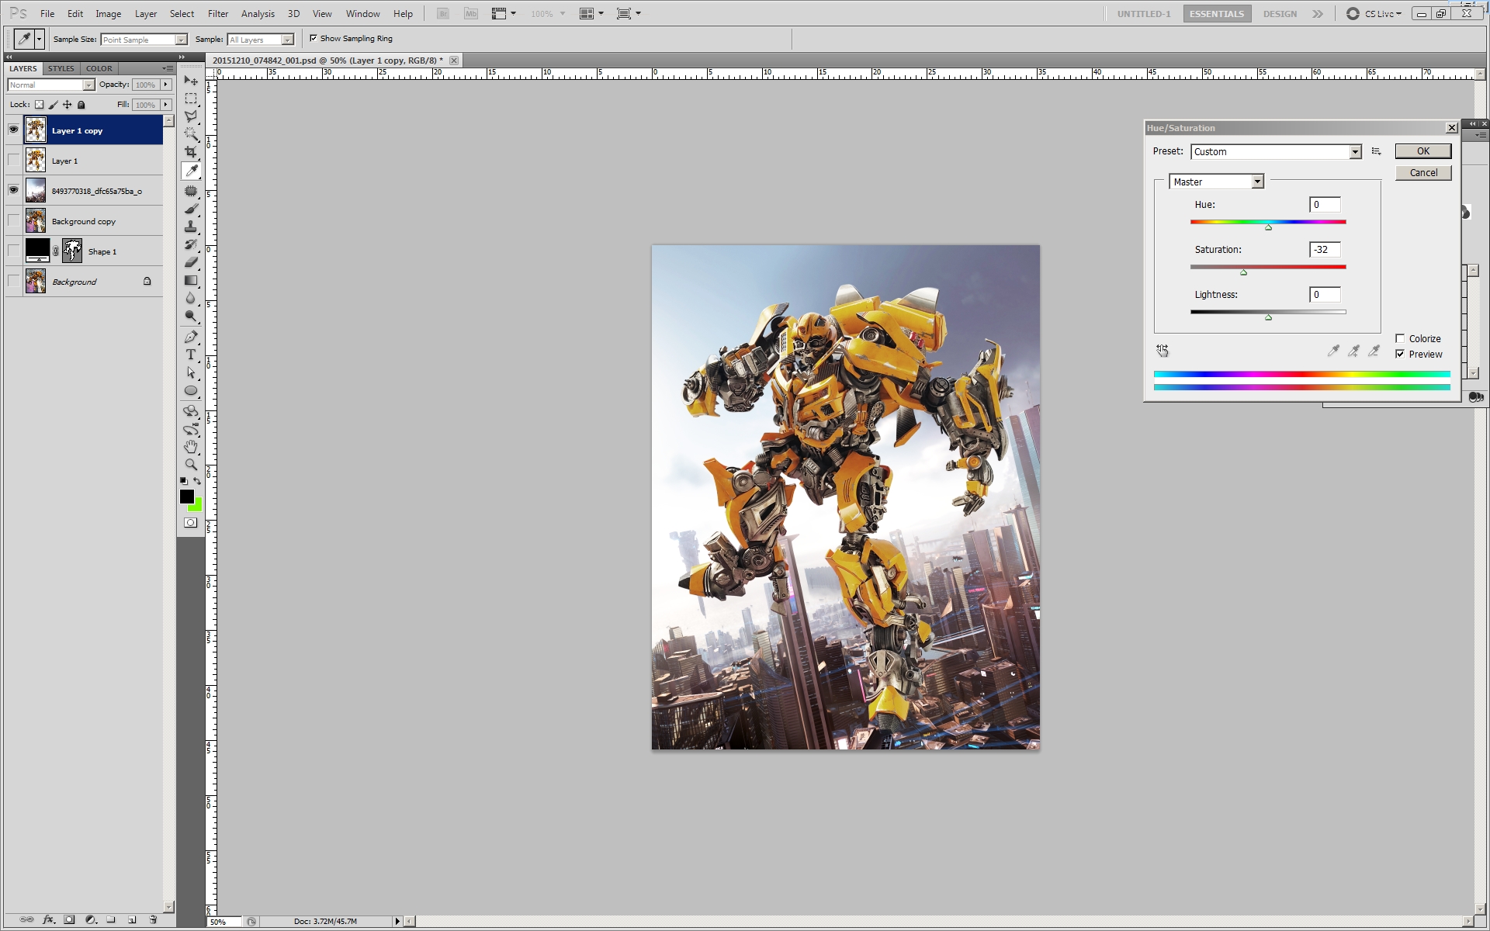Select the Crop tool
The height and width of the screenshot is (931, 1490).
point(191,152)
